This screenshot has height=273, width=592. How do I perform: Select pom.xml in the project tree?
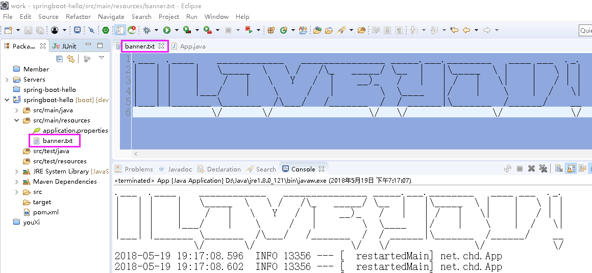pyautogui.click(x=41, y=212)
